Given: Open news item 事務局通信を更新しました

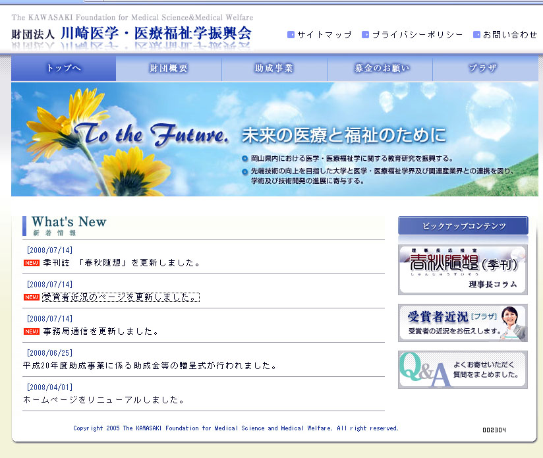Looking at the screenshot, I should point(101,331).
